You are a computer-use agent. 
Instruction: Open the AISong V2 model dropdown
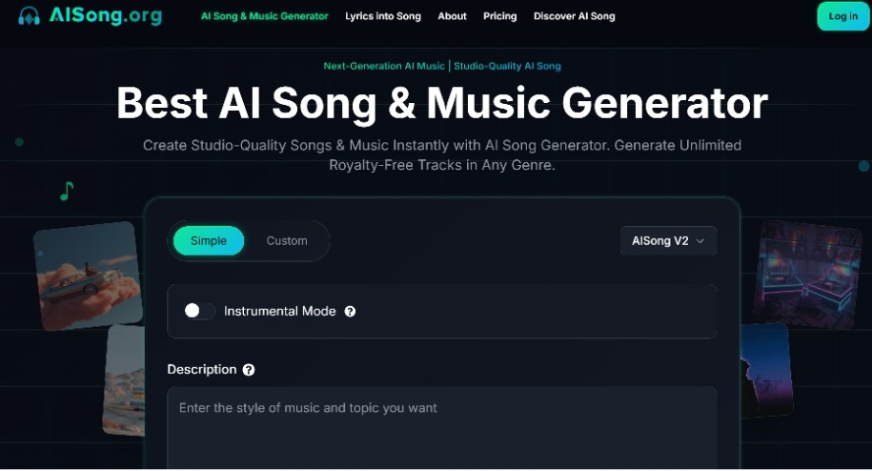point(668,241)
